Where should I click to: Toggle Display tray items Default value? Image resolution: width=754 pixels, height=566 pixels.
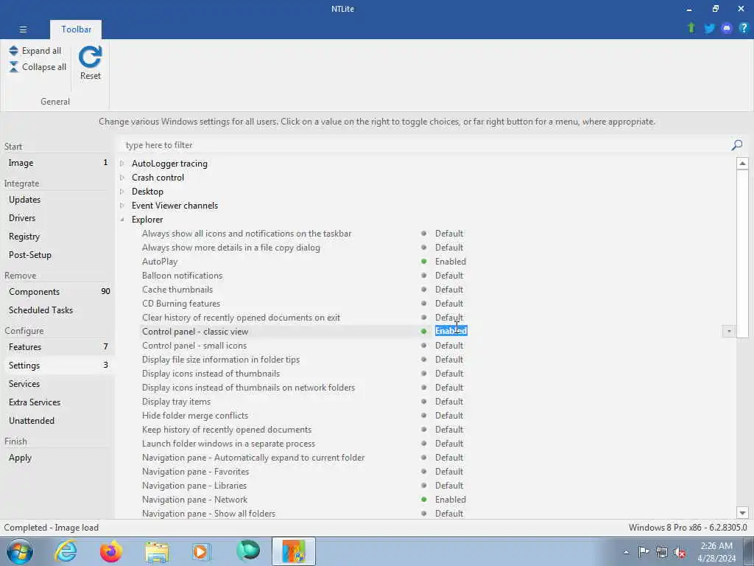coord(449,402)
